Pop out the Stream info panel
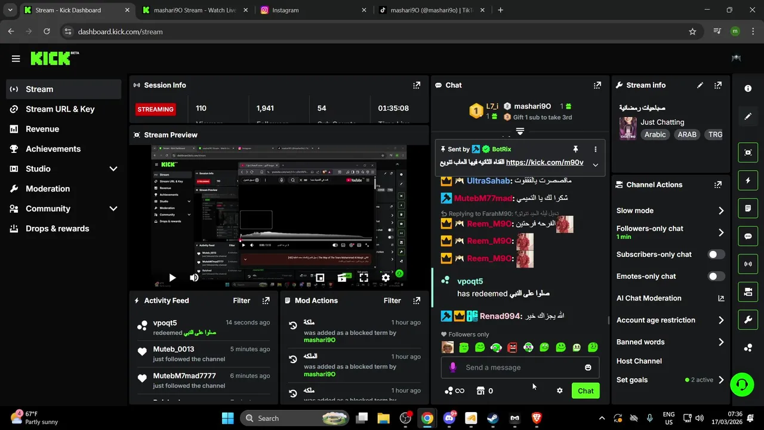The width and height of the screenshot is (764, 430). pos(718,85)
